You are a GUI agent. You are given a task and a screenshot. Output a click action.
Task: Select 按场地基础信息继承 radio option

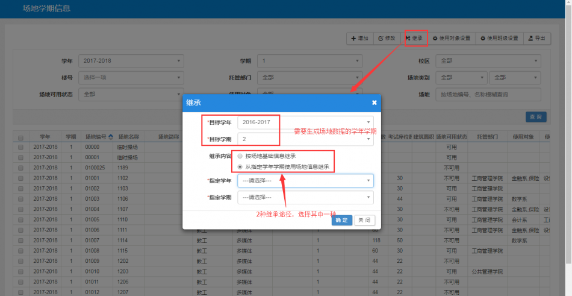[x=240, y=156]
